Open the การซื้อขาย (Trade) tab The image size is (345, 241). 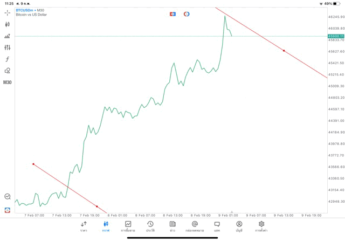pos(128,226)
